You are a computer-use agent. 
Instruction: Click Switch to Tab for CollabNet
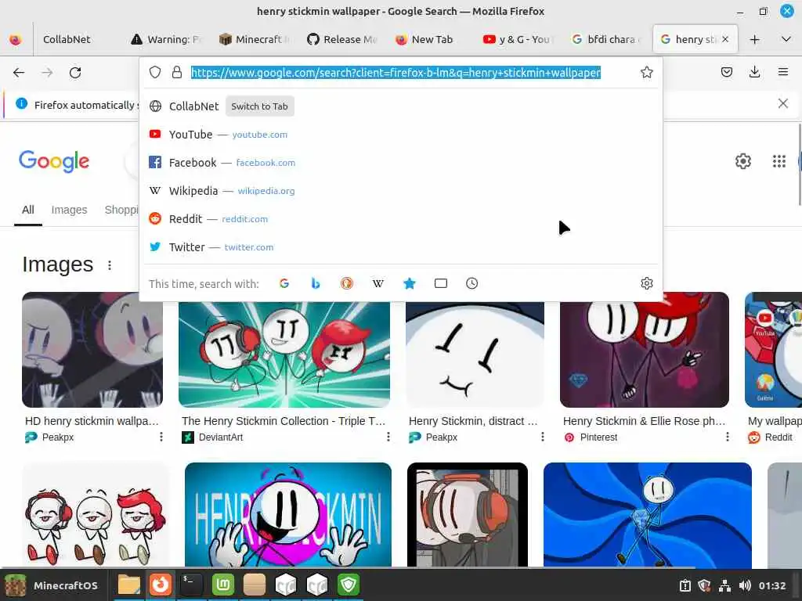[x=259, y=106]
